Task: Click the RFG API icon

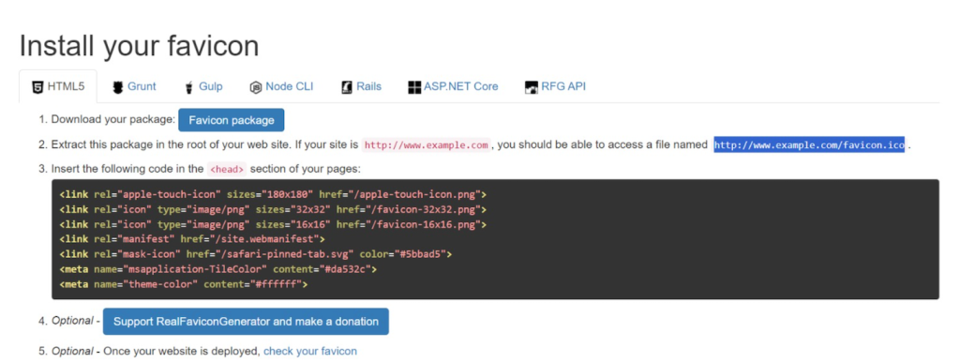Action: 532,87
